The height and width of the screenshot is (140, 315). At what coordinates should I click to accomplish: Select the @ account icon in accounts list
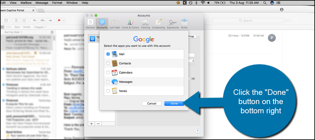92,38
